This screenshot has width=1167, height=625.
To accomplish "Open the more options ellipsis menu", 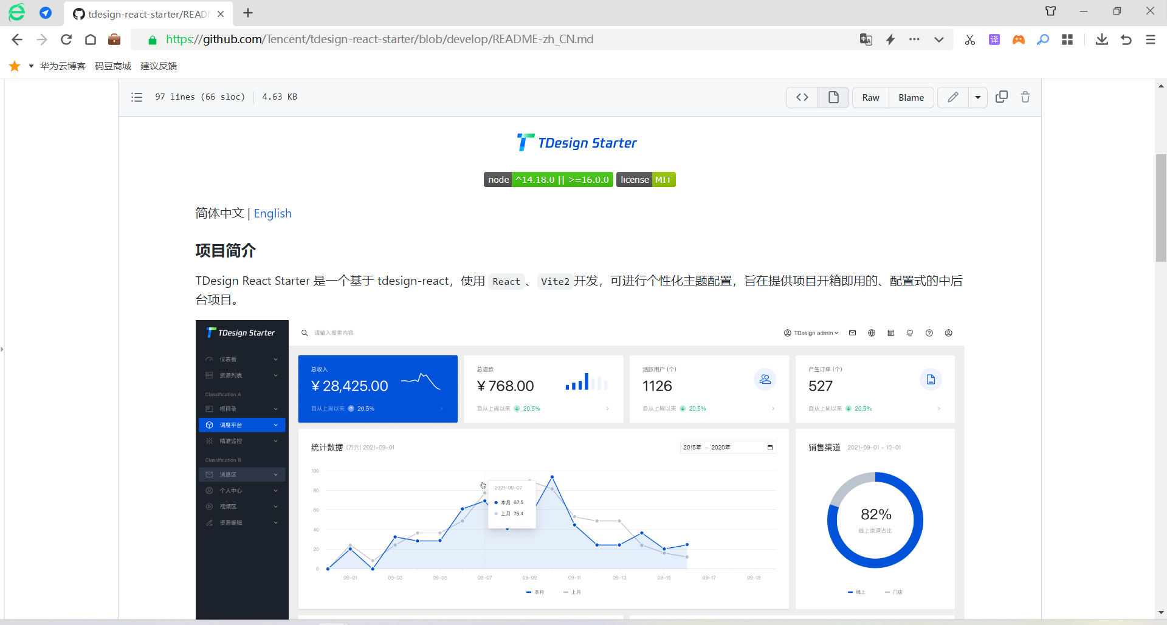I will coord(915,39).
